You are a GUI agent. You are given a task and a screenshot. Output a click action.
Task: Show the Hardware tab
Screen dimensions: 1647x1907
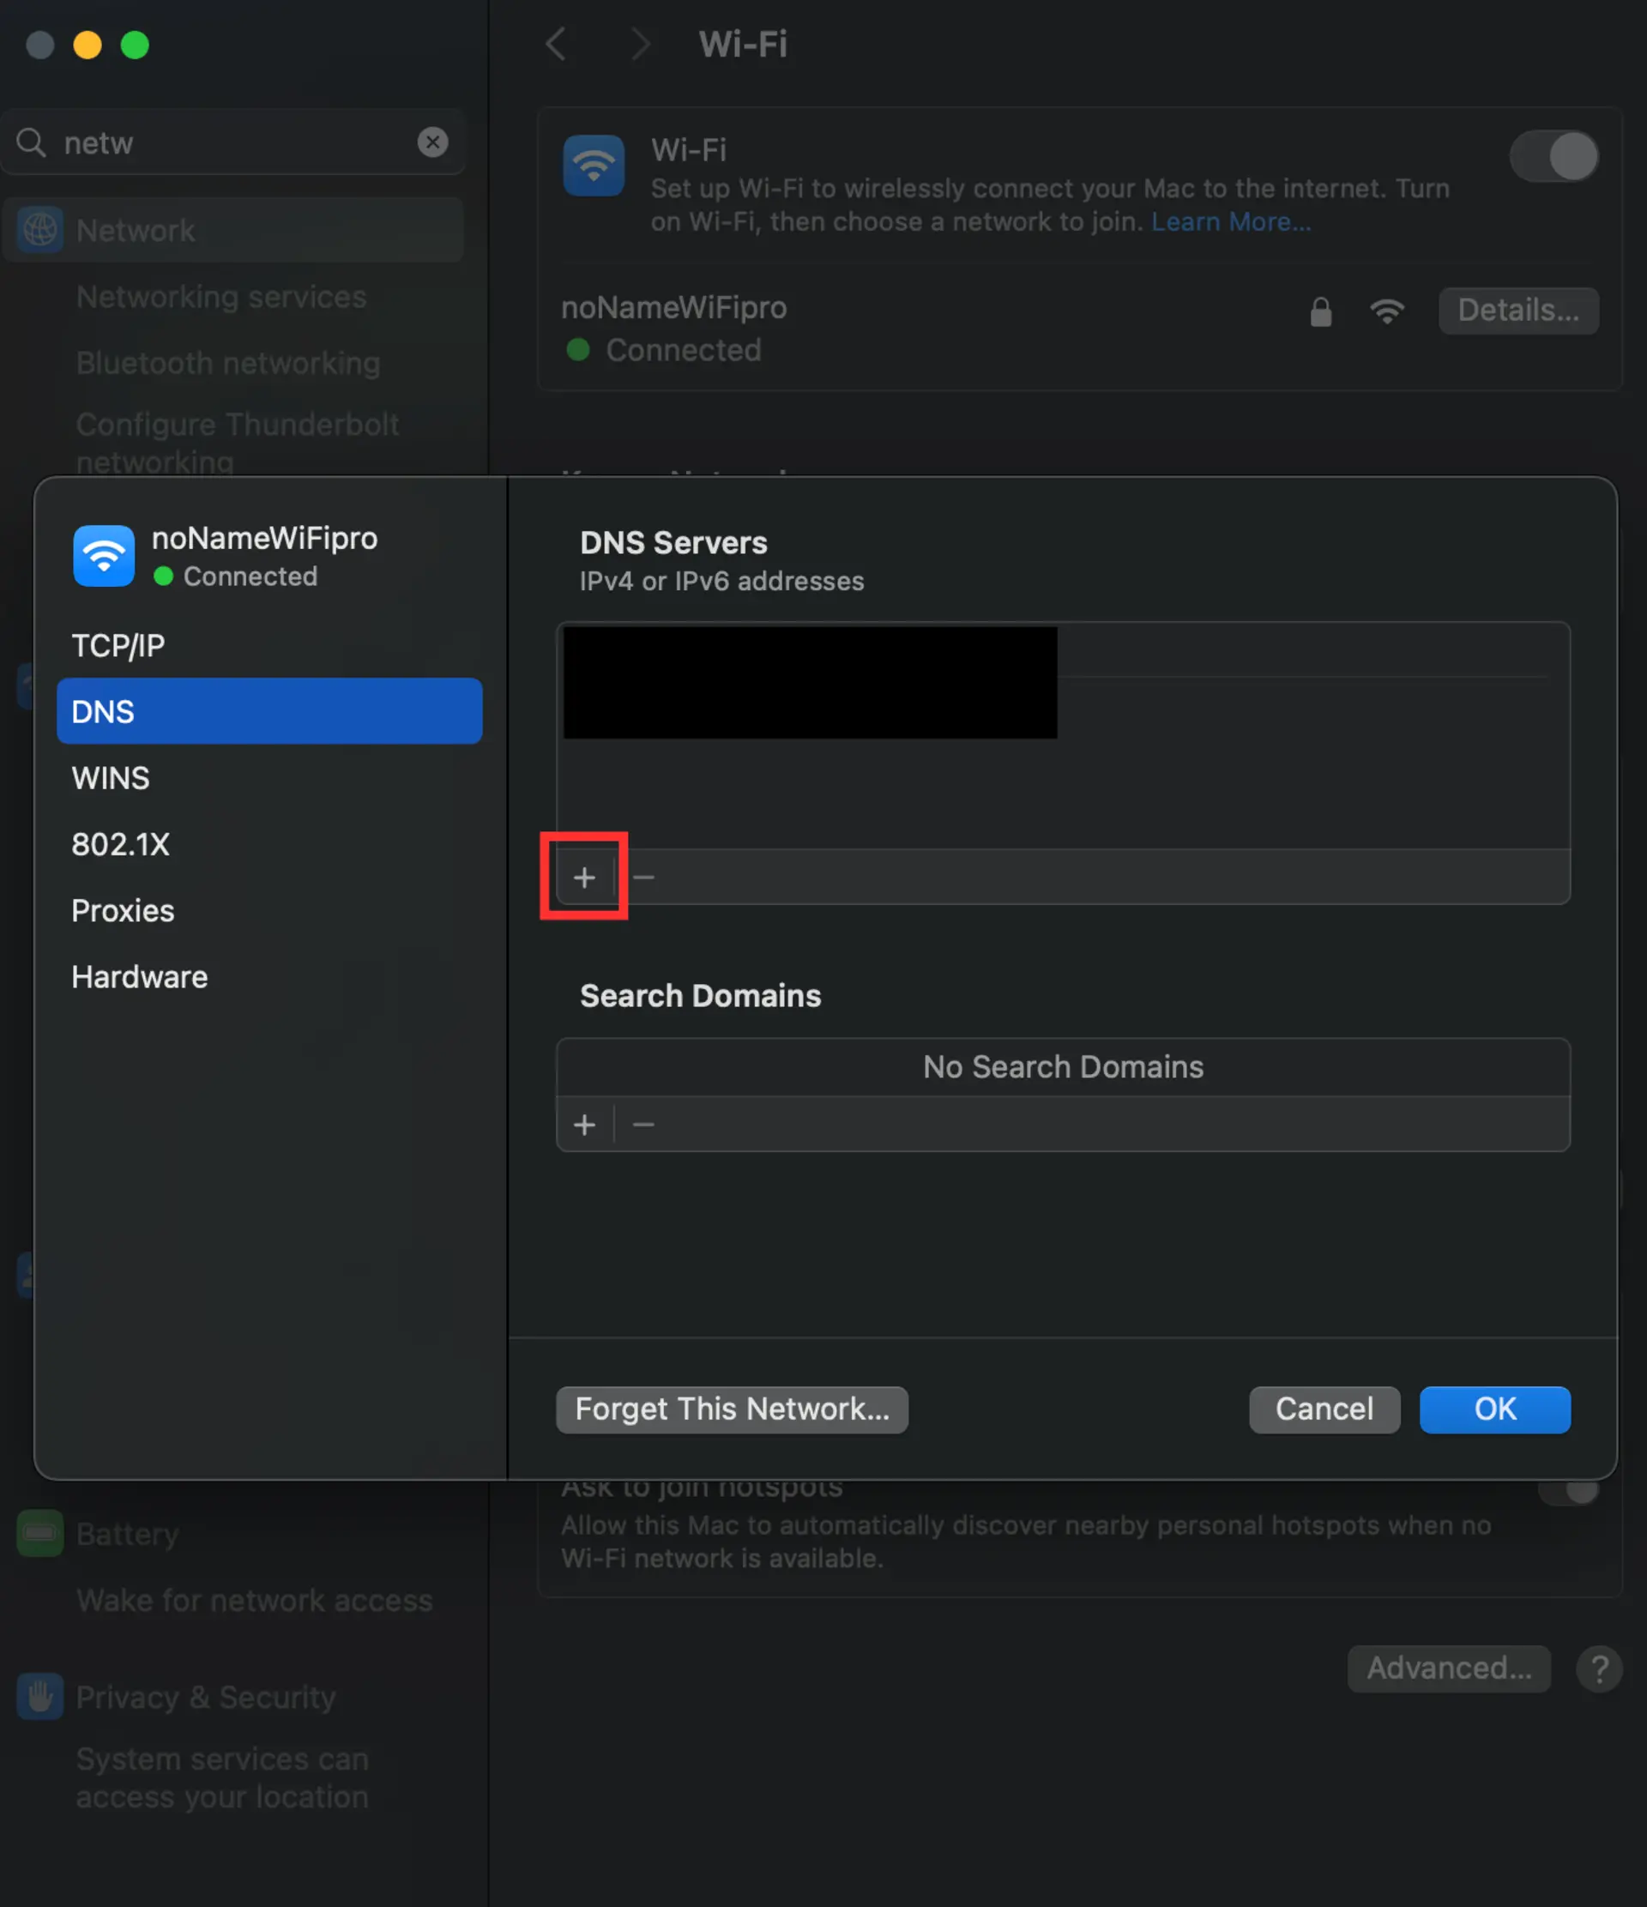pos(268,976)
